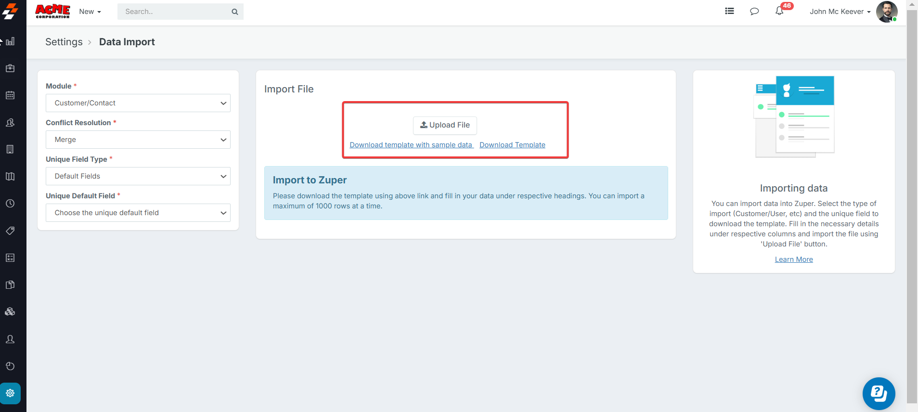Click the ACME Corporation logo

coord(53,12)
